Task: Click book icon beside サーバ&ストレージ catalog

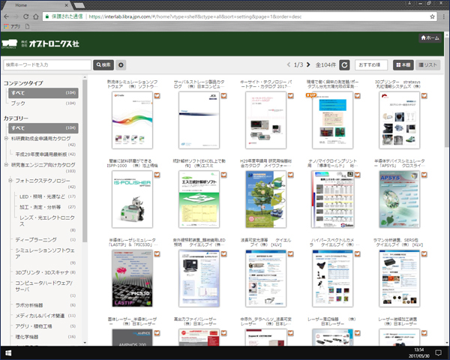Action: [223, 95]
